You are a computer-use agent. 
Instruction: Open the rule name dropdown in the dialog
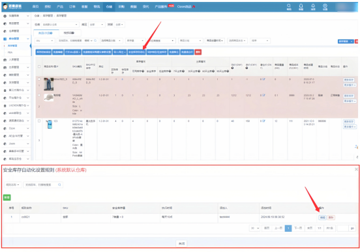[x=12, y=184]
